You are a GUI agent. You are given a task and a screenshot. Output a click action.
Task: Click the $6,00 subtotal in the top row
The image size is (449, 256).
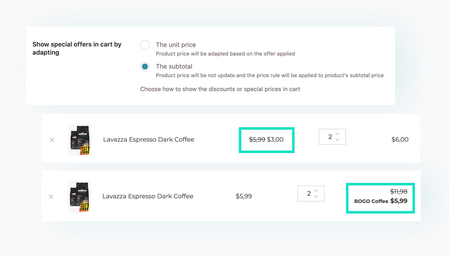pyautogui.click(x=400, y=140)
